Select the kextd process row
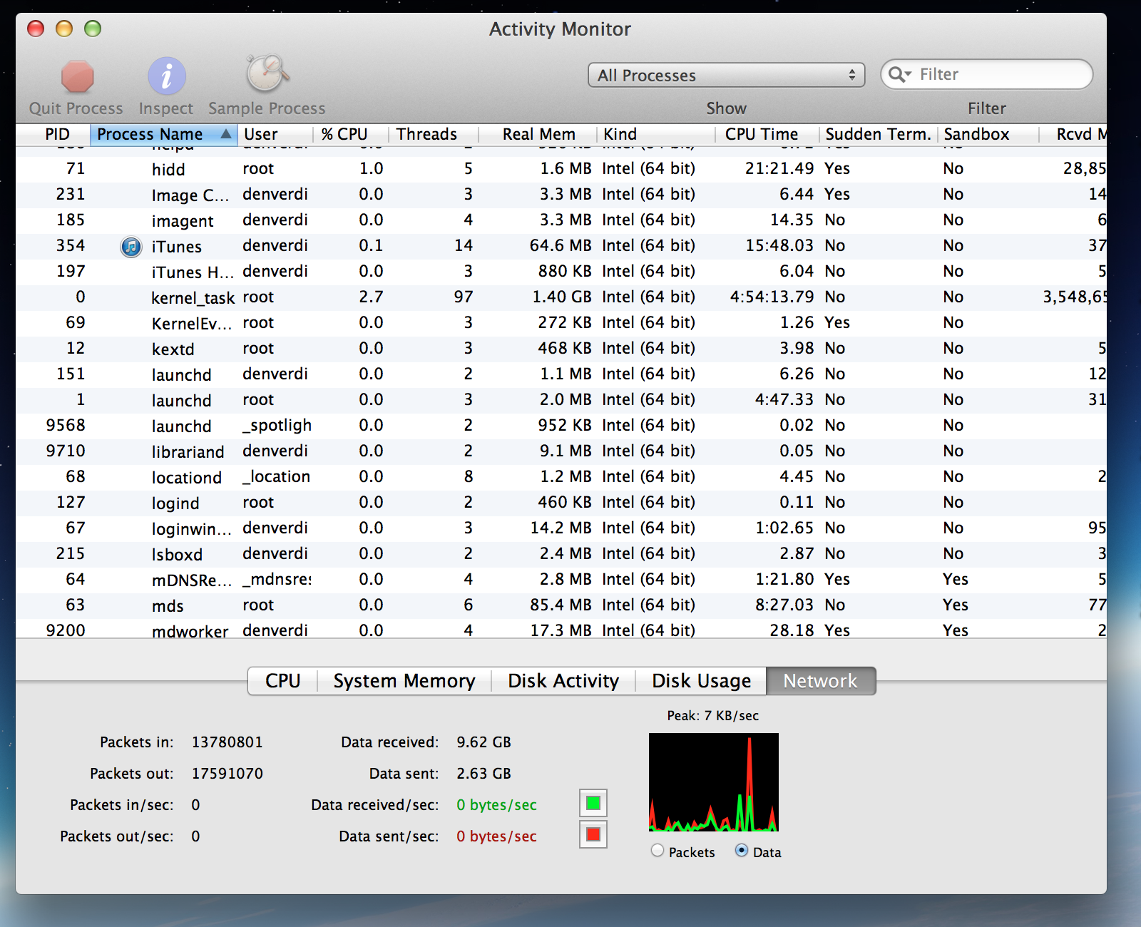This screenshot has height=927, width=1141. (561, 349)
